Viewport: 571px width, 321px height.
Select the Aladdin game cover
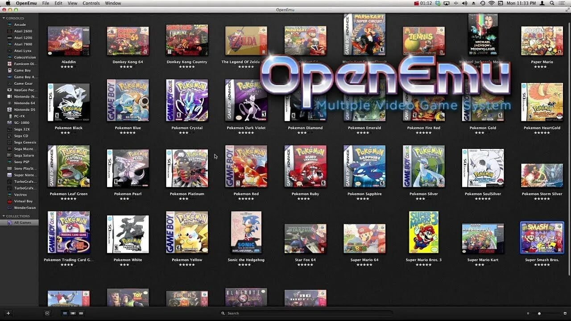pos(69,41)
